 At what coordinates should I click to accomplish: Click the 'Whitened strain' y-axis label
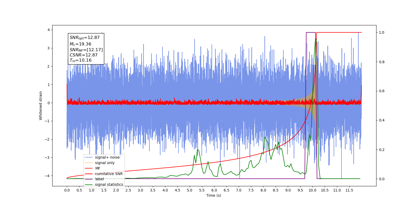coord(40,106)
